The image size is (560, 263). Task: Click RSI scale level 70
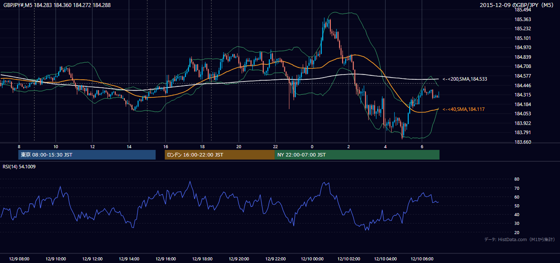tap(517, 188)
